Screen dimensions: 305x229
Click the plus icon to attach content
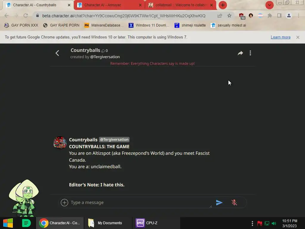(x=64, y=202)
